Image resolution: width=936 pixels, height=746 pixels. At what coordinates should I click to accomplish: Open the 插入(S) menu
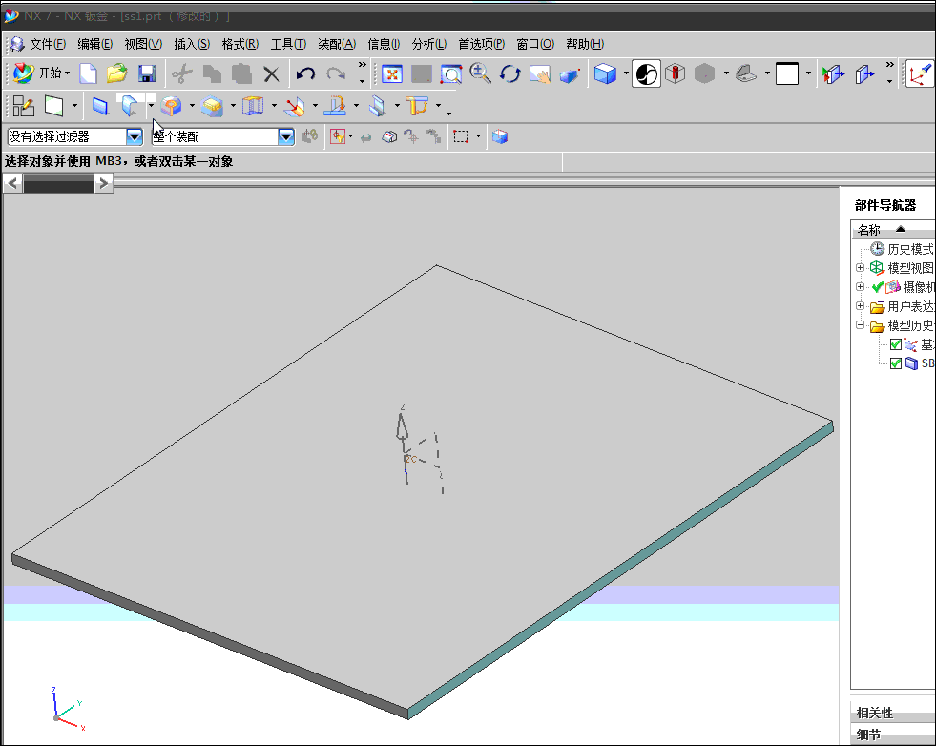click(x=192, y=44)
